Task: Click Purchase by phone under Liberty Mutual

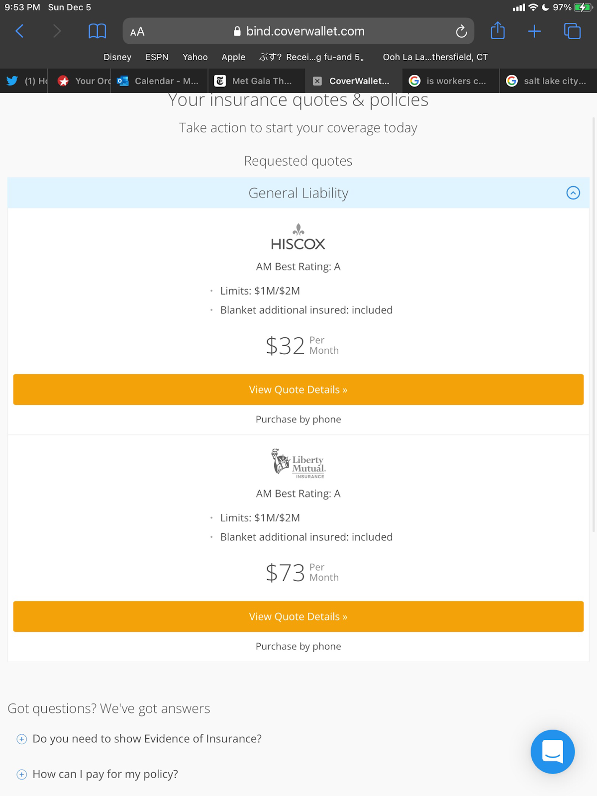Action: pos(298,646)
